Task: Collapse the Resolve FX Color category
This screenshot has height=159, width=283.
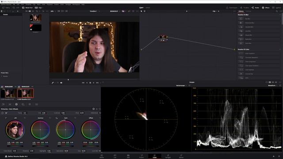Action: pos(280,49)
